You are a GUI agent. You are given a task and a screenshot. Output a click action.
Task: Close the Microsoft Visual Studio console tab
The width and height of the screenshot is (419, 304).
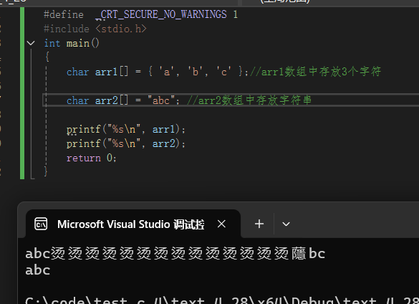[221, 224]
